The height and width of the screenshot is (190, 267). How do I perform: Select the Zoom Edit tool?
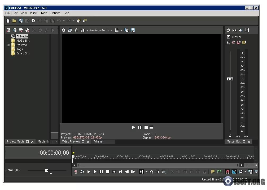coord(164,172)
